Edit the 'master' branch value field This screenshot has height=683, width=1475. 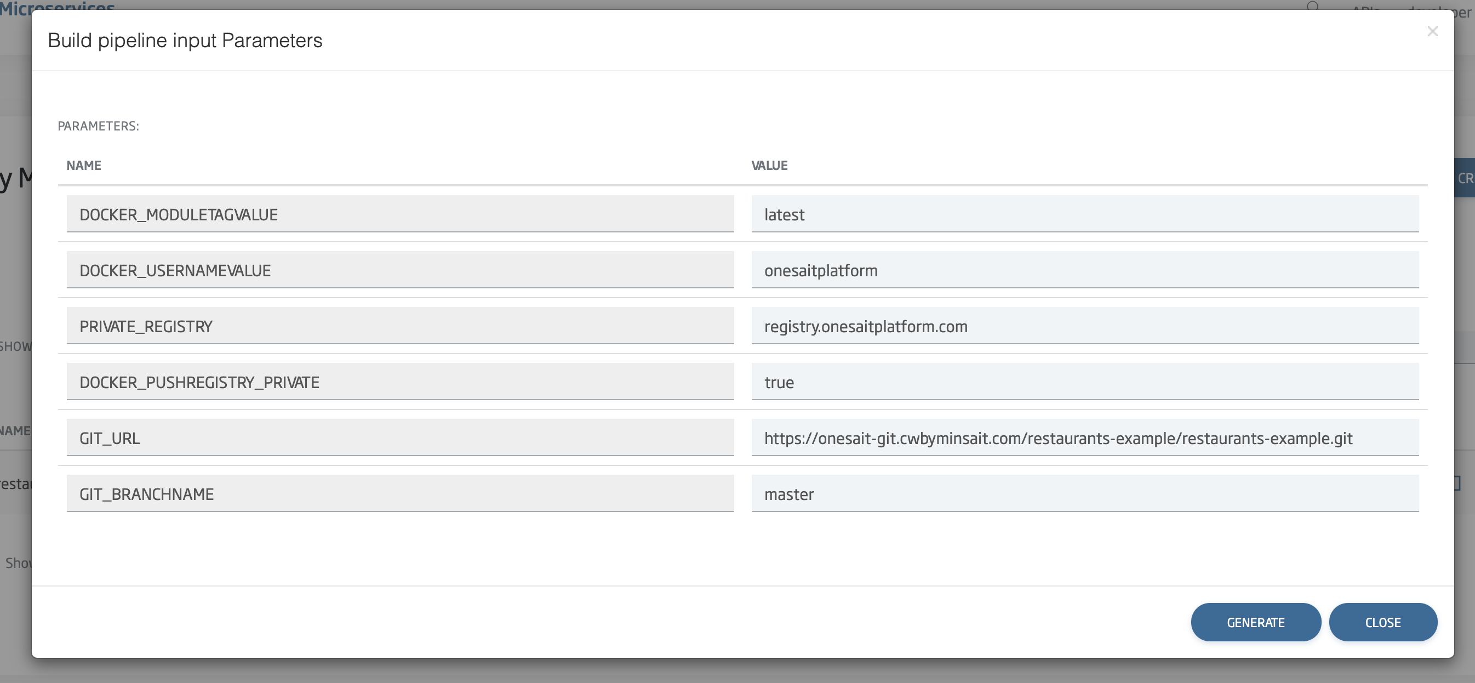pyautogui.click(x=1084, y=493)
